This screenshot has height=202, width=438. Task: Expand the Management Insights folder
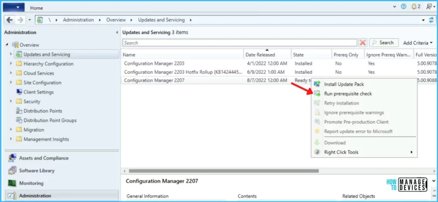[x=11, y=139]
